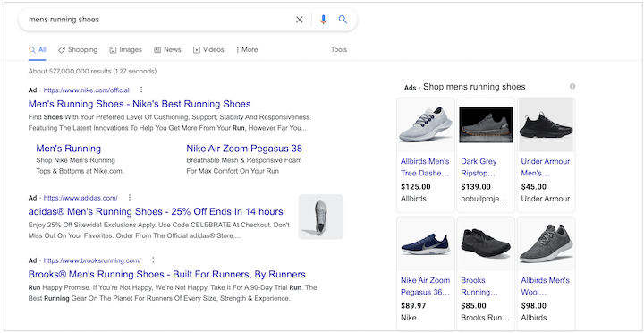Open the Men's Running sitelink
Screen dimensions: 644x333
click(x=69, y=149)
